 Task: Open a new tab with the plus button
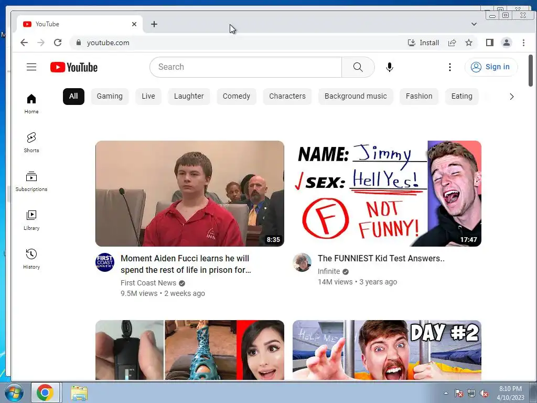click(154, 24)
